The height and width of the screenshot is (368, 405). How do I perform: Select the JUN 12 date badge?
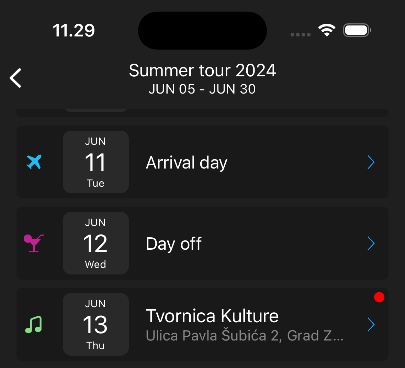(x=95, y=243)
